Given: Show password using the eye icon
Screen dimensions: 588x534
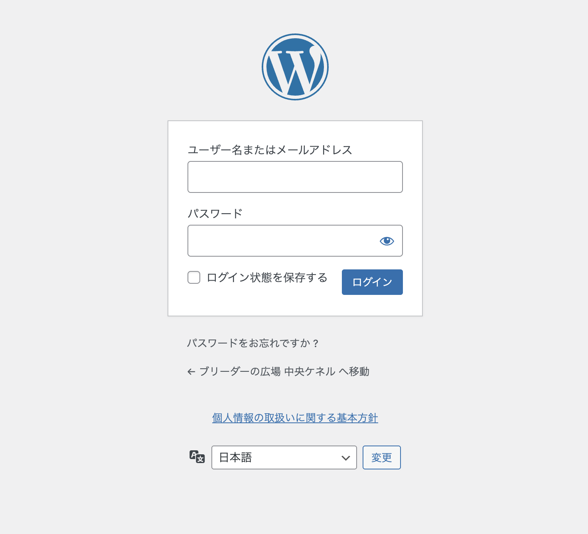Looking at the screenshot, I should tap(387, 241).
